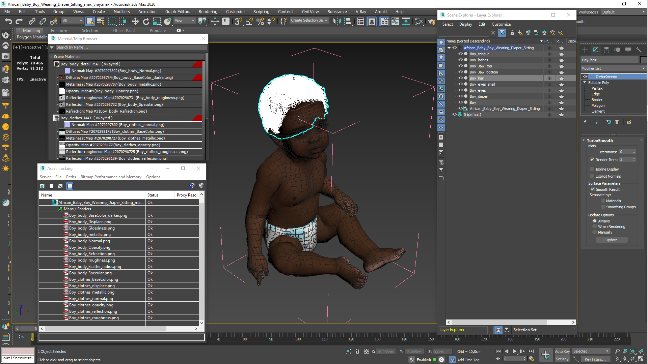Click Zoom Extents Selected icon
The width and height of the screenshot is (648, 364).
[633, 351]
